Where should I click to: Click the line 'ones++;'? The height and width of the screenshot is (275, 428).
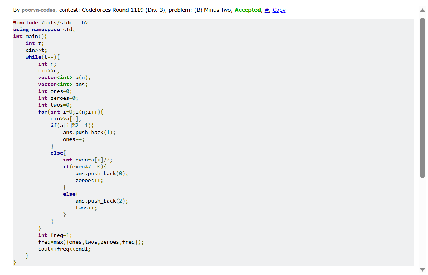[x=74, y=139]
